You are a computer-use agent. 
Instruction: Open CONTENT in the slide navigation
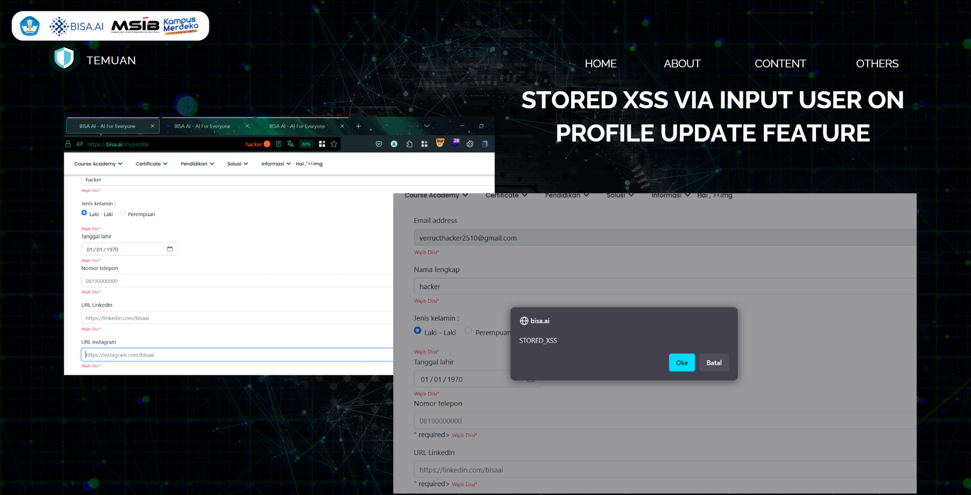click(780, 64)
